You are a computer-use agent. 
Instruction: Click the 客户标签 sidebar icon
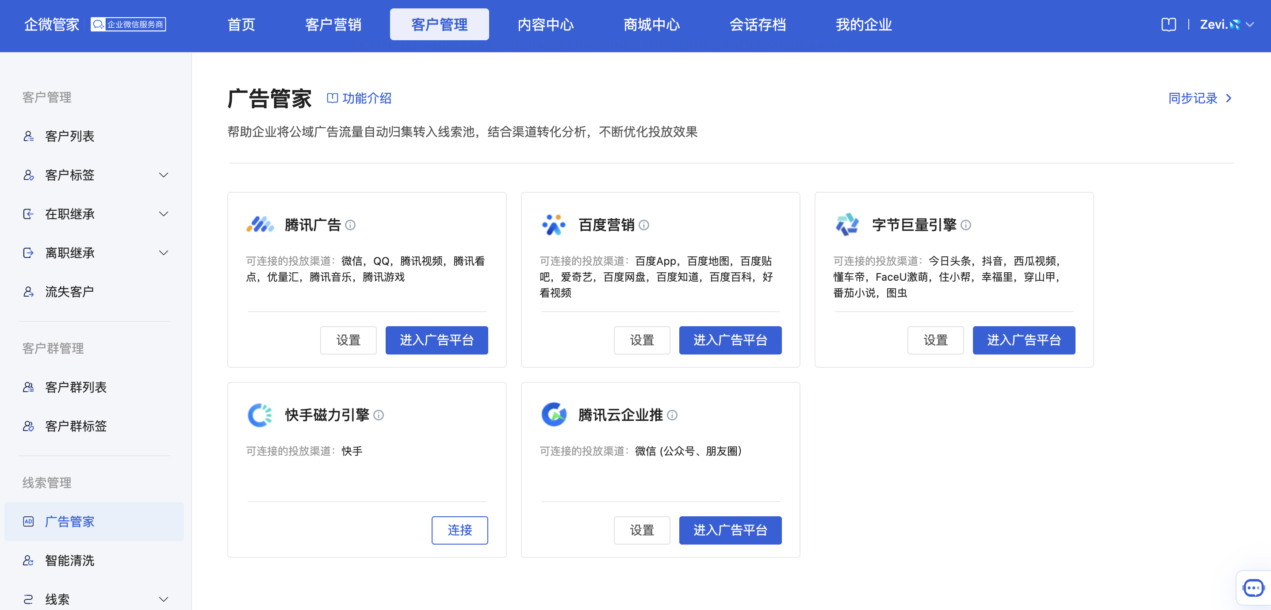29,175
